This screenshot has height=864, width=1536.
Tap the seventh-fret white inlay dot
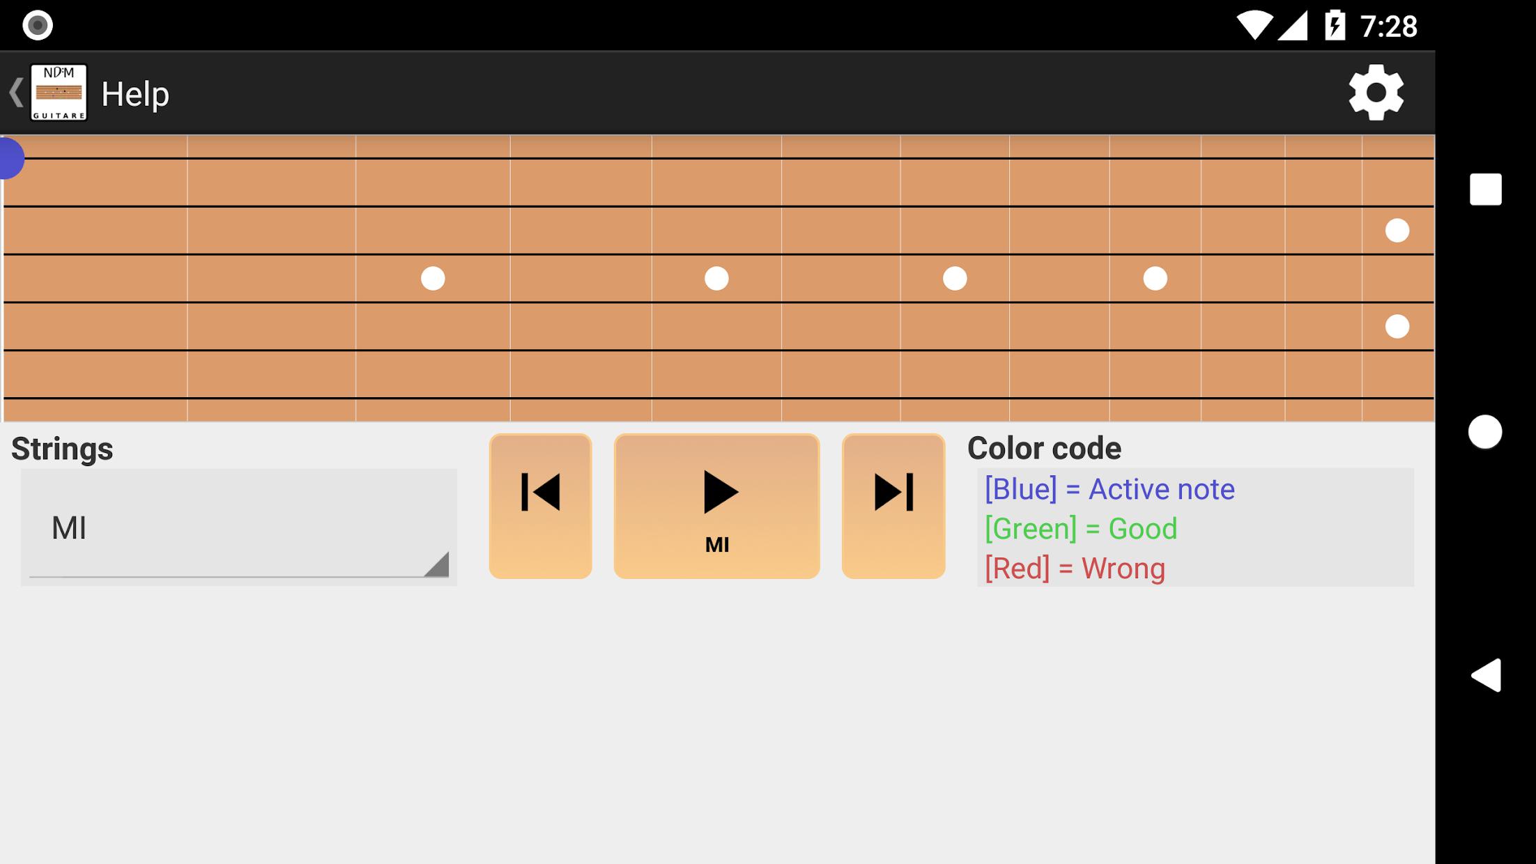pyautogui.click(x=955, y=278)
